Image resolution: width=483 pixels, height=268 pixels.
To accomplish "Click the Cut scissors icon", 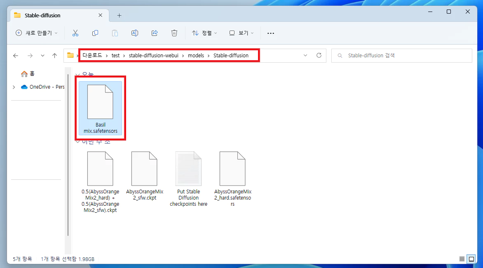I will pyautogui.click(x=75, y=33).
